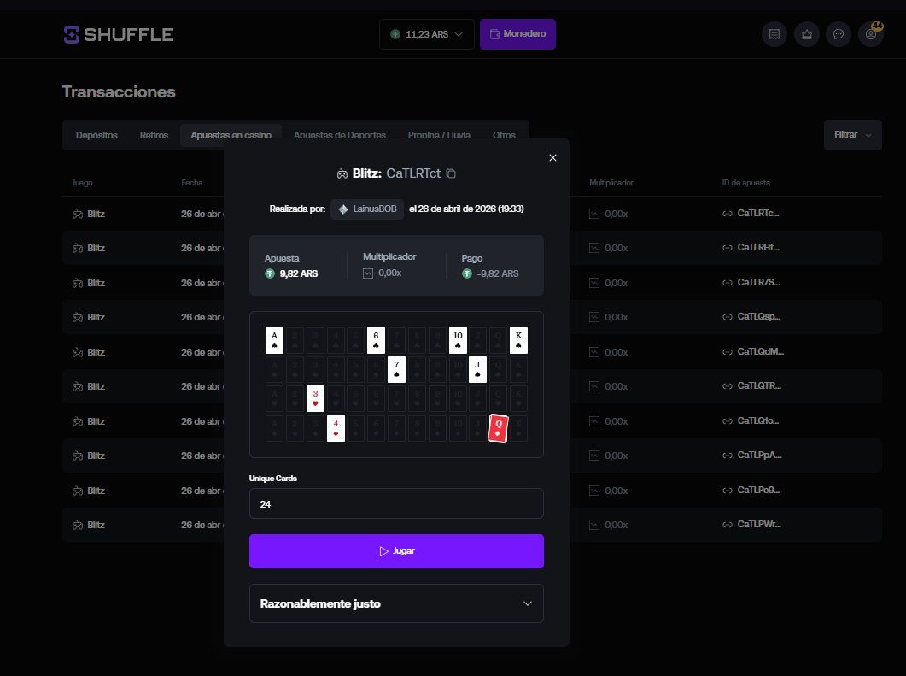Viewport: 906px width, 676px height.
Task: Open bet ID link CaTLPpA...
Action: tap(751, 456)
